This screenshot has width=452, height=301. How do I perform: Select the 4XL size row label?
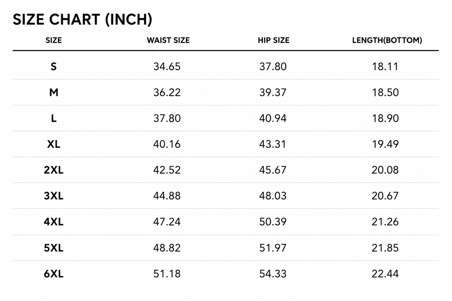(x=54, y=222)
